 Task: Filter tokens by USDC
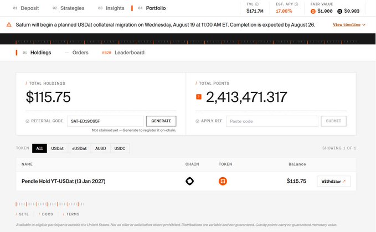click(x=120, y=148)
